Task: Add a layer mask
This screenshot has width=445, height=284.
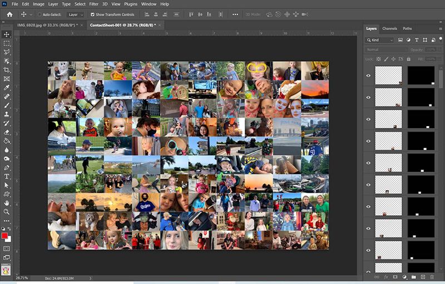Action: click(x=395, y=277)
